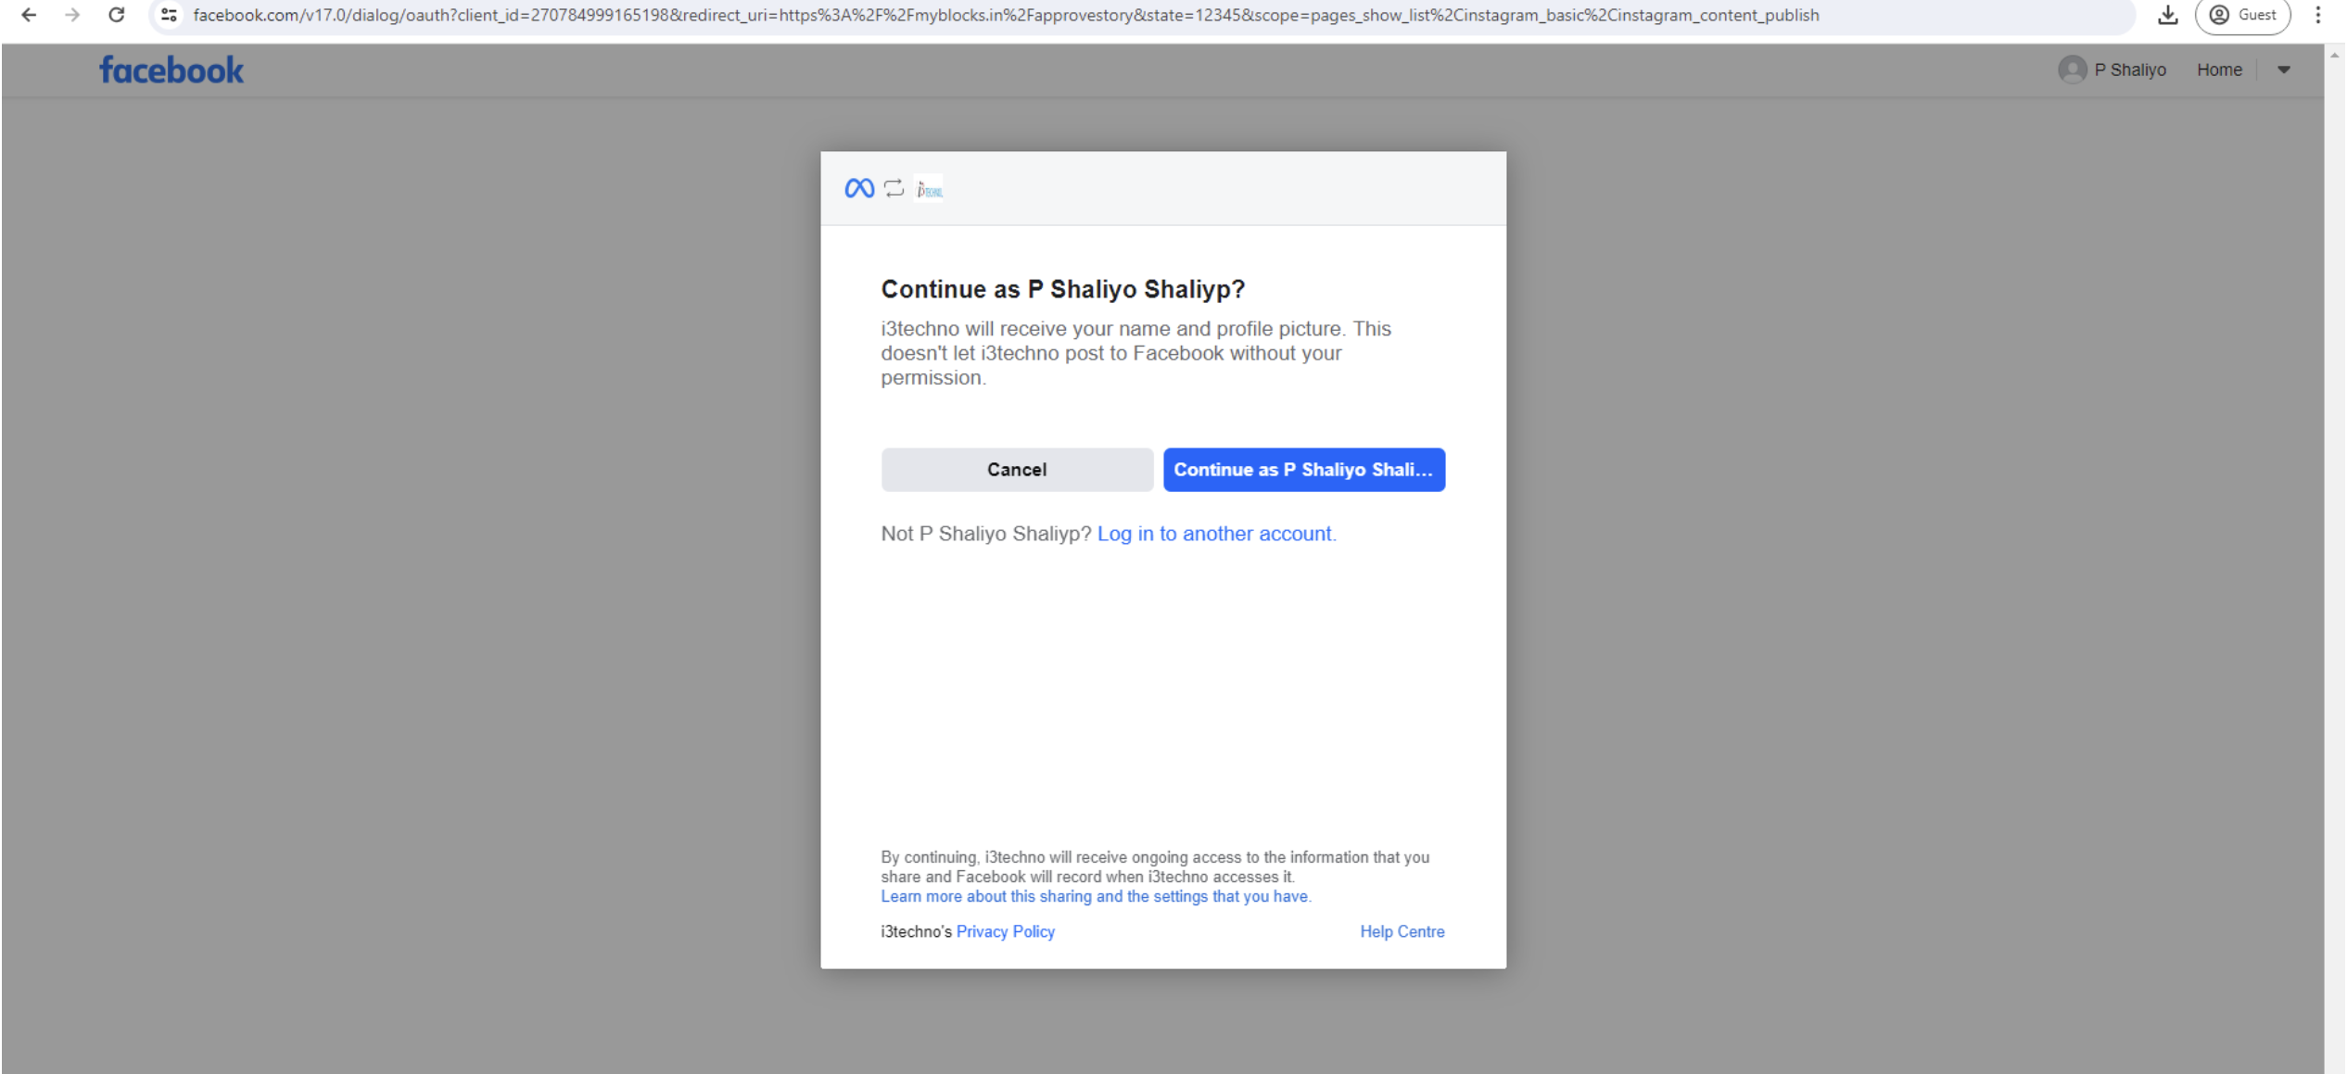
Task: Cancel the login dialog
Action: pyautogui.click(x=1017, y=470)
